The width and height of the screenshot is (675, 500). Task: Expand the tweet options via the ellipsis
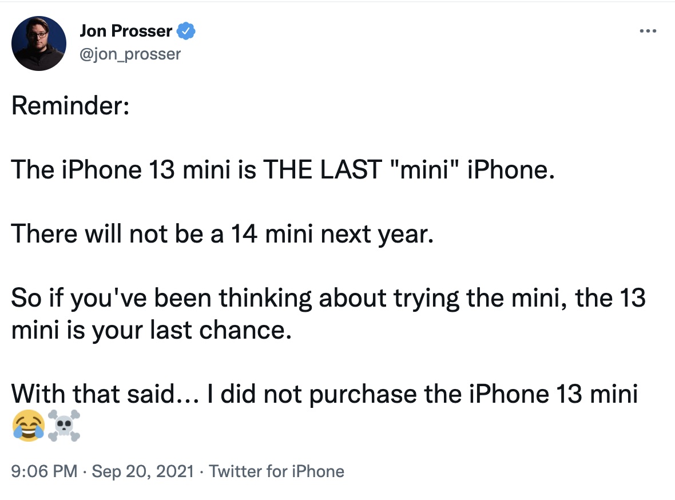tap(648, 31)
